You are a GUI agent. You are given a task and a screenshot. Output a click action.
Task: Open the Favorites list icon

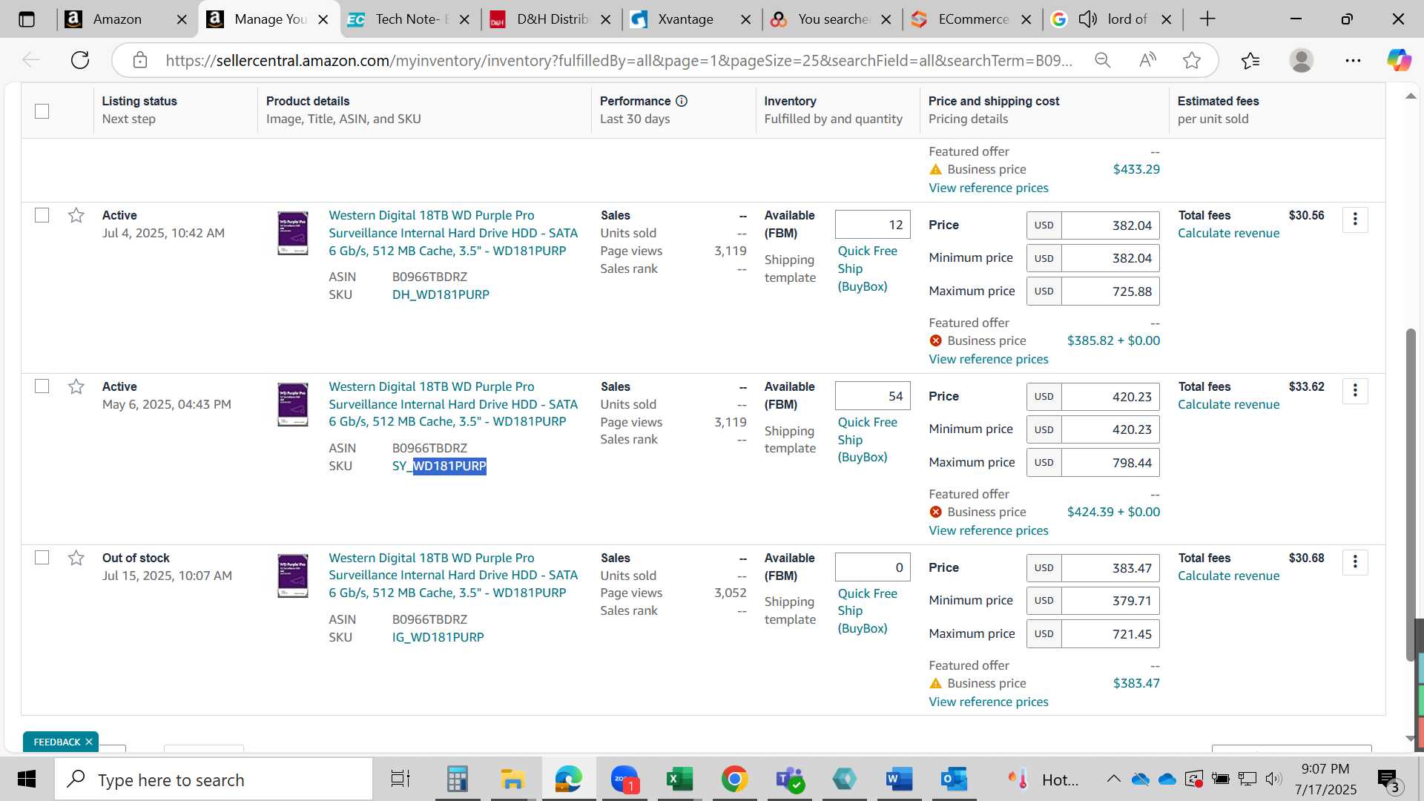pos(1250,60)
